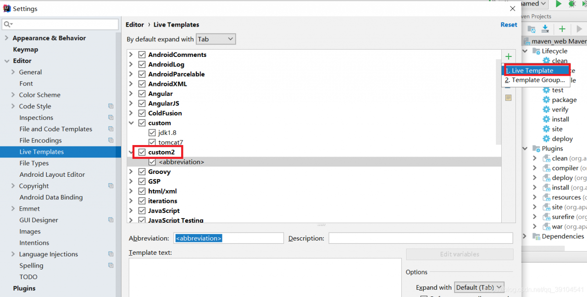Expand the Color Scheme settings node
587x297 pixels.
[13, 95]
